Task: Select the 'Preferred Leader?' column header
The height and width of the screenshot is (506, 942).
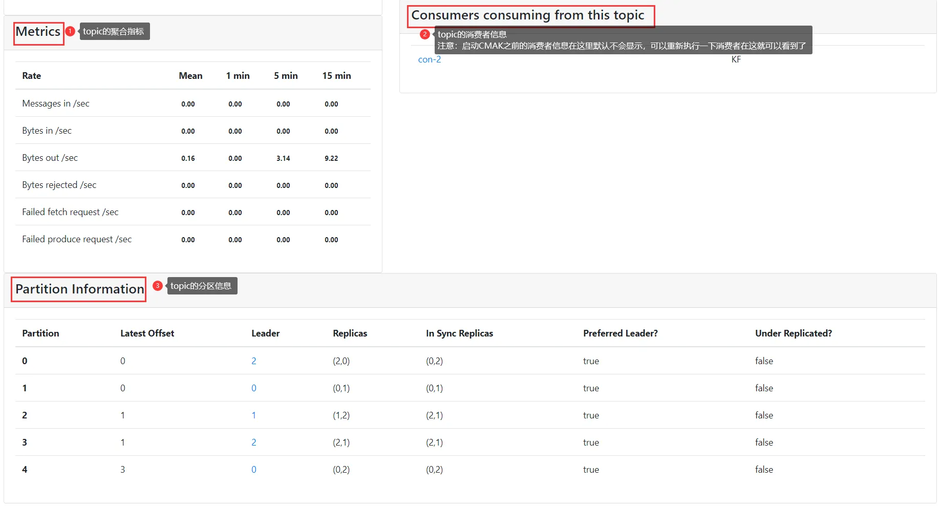Action: [620, 333]
